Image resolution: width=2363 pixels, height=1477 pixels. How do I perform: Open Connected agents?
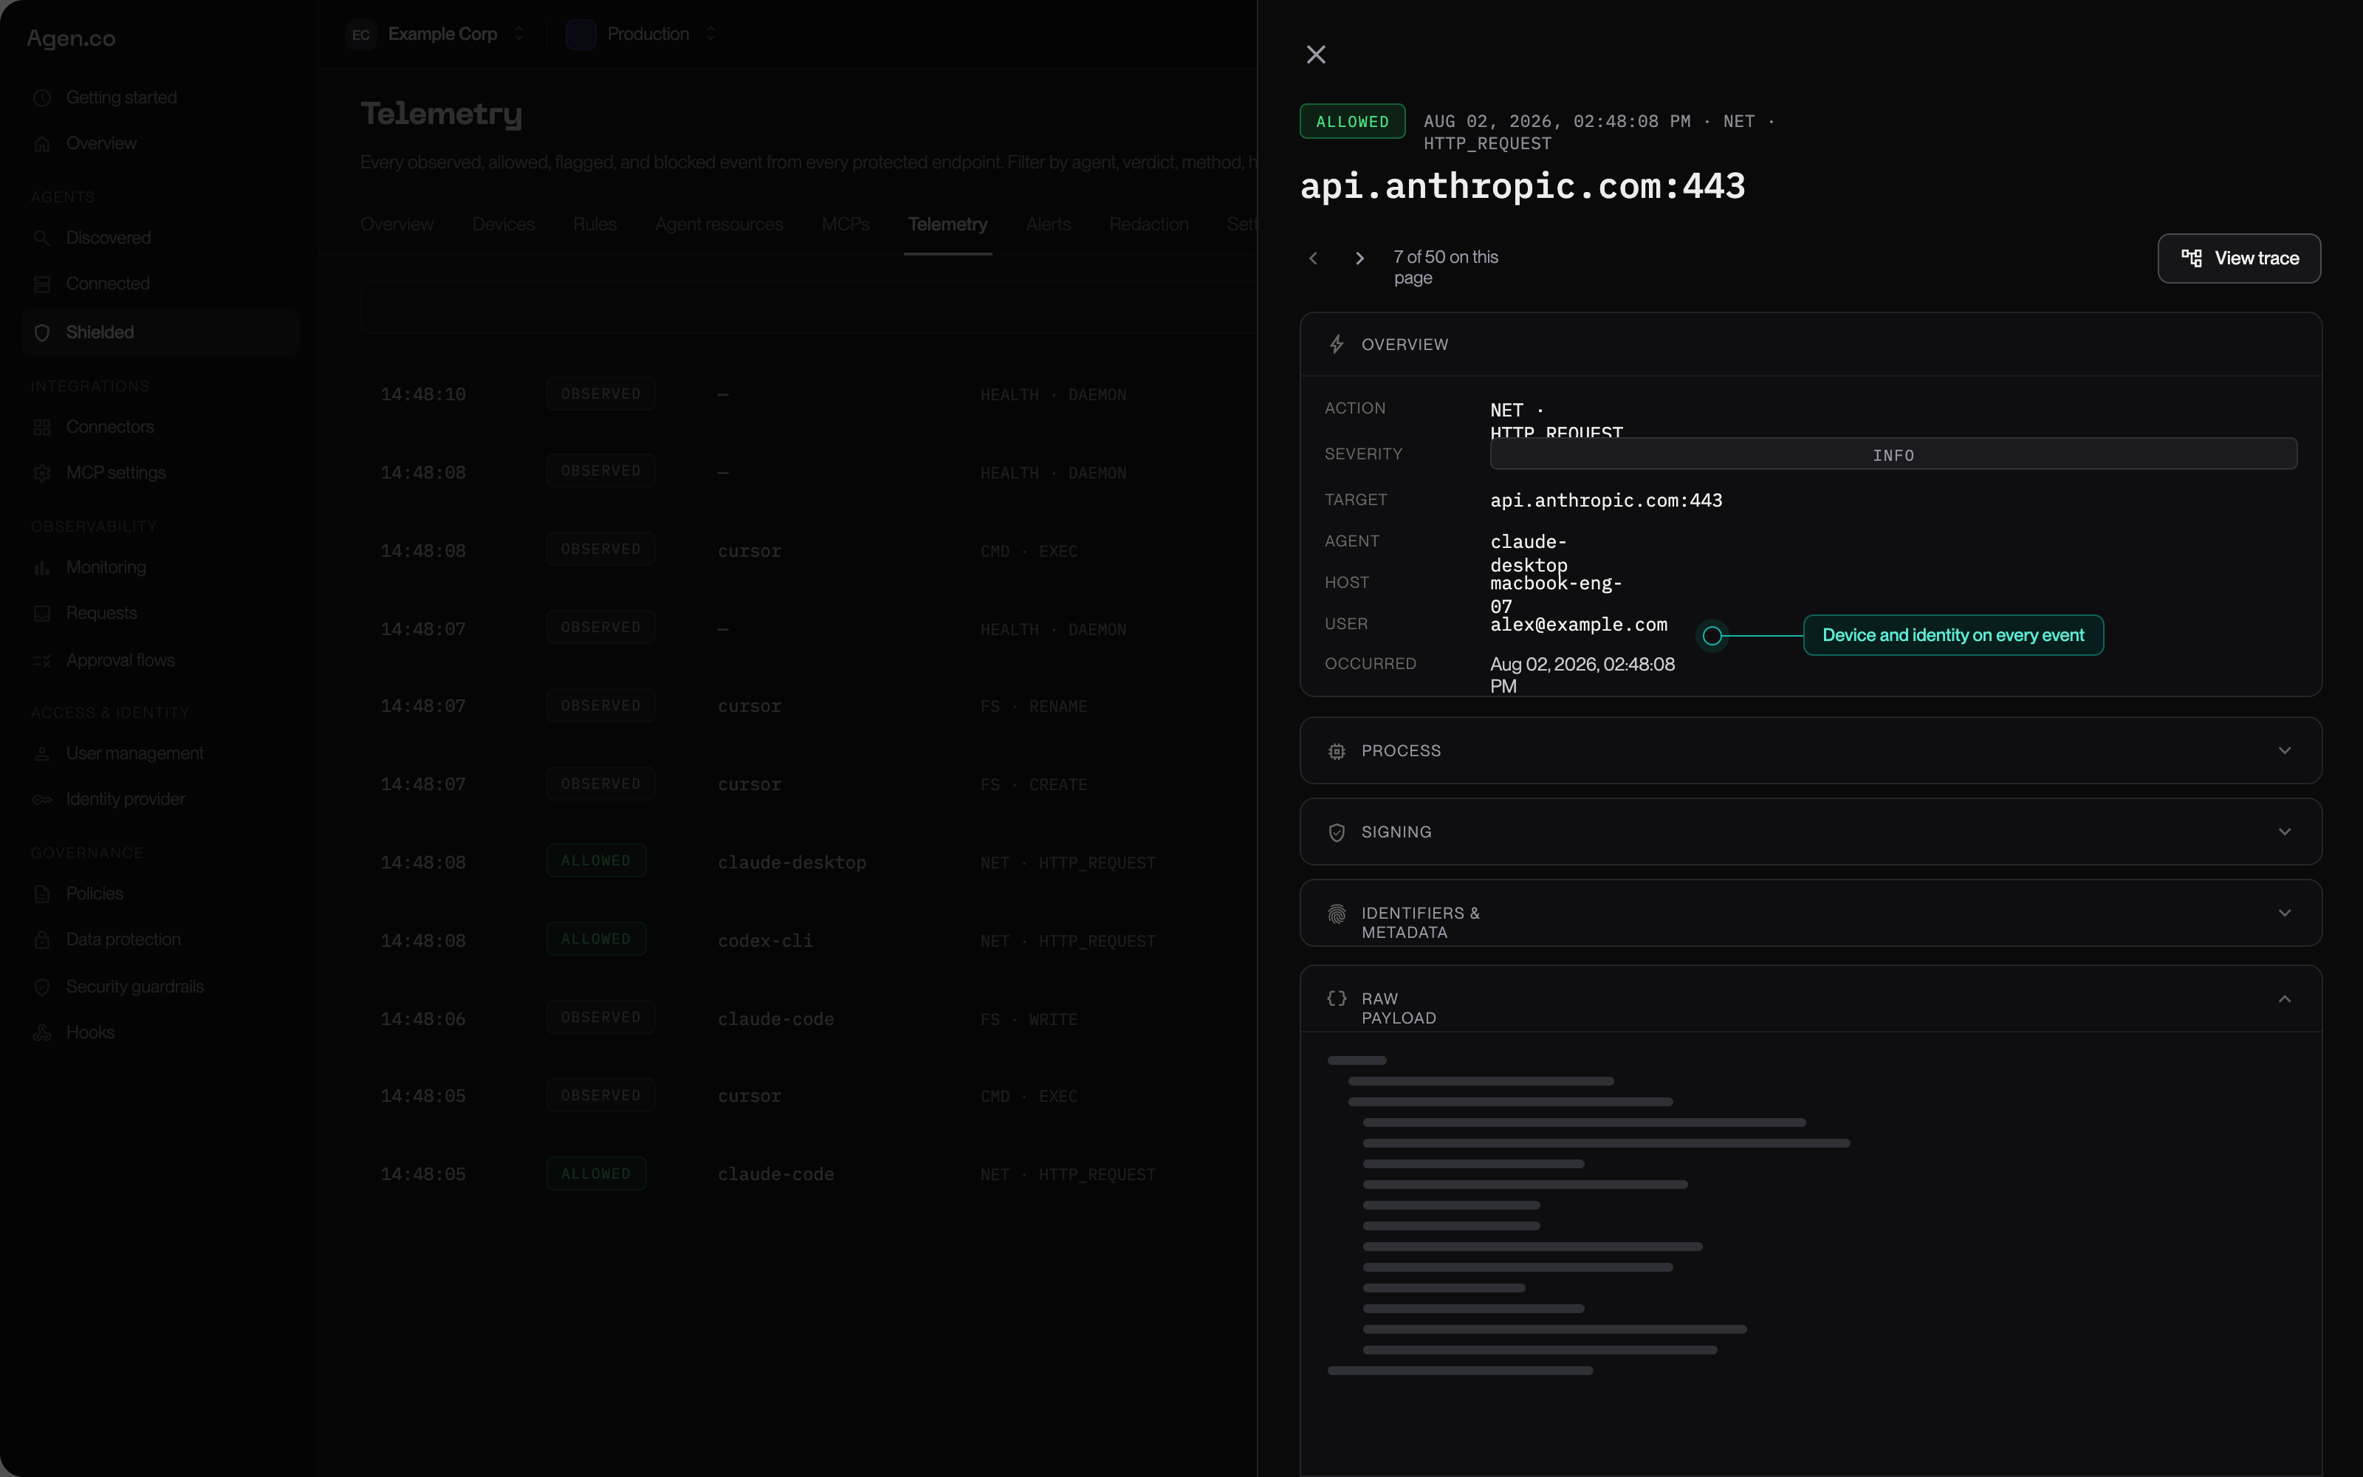pyautogui.click(x=107, y=284)
